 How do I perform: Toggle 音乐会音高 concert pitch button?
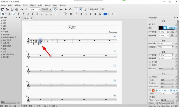pos(94,9)
